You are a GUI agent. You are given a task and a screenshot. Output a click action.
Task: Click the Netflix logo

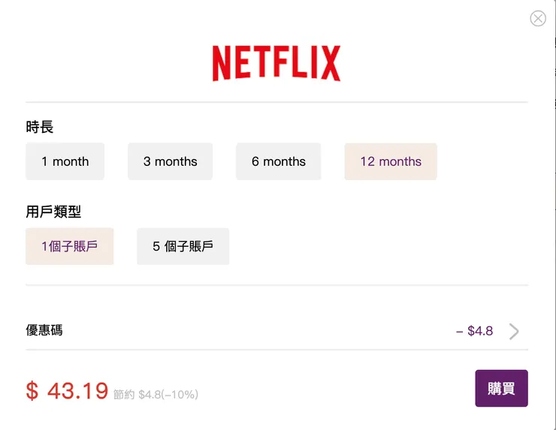click(x=276, y=63)
